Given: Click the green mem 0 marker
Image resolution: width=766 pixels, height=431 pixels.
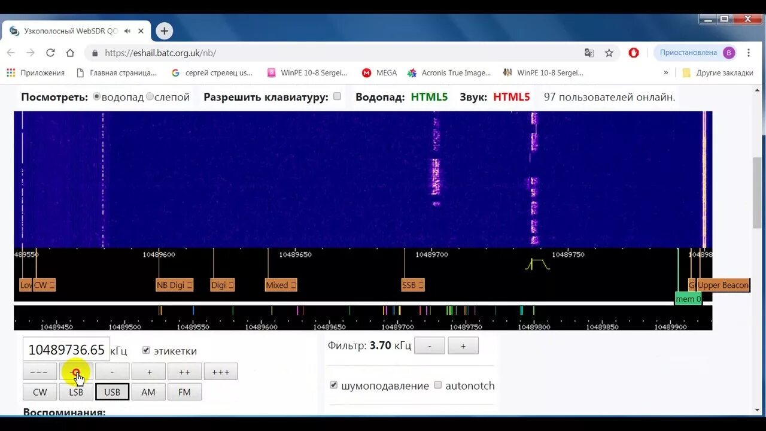Looking at the screenshot, I should [688, 299].
